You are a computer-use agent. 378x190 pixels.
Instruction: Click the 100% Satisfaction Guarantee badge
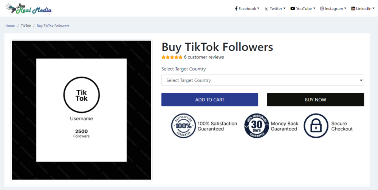[184, 126]
